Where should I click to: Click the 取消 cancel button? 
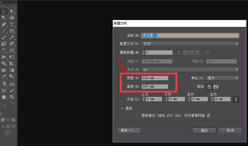pos(230,131)
